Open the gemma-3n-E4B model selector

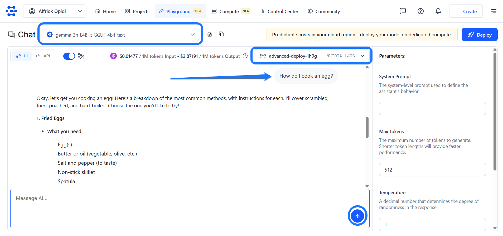(120, 35)
